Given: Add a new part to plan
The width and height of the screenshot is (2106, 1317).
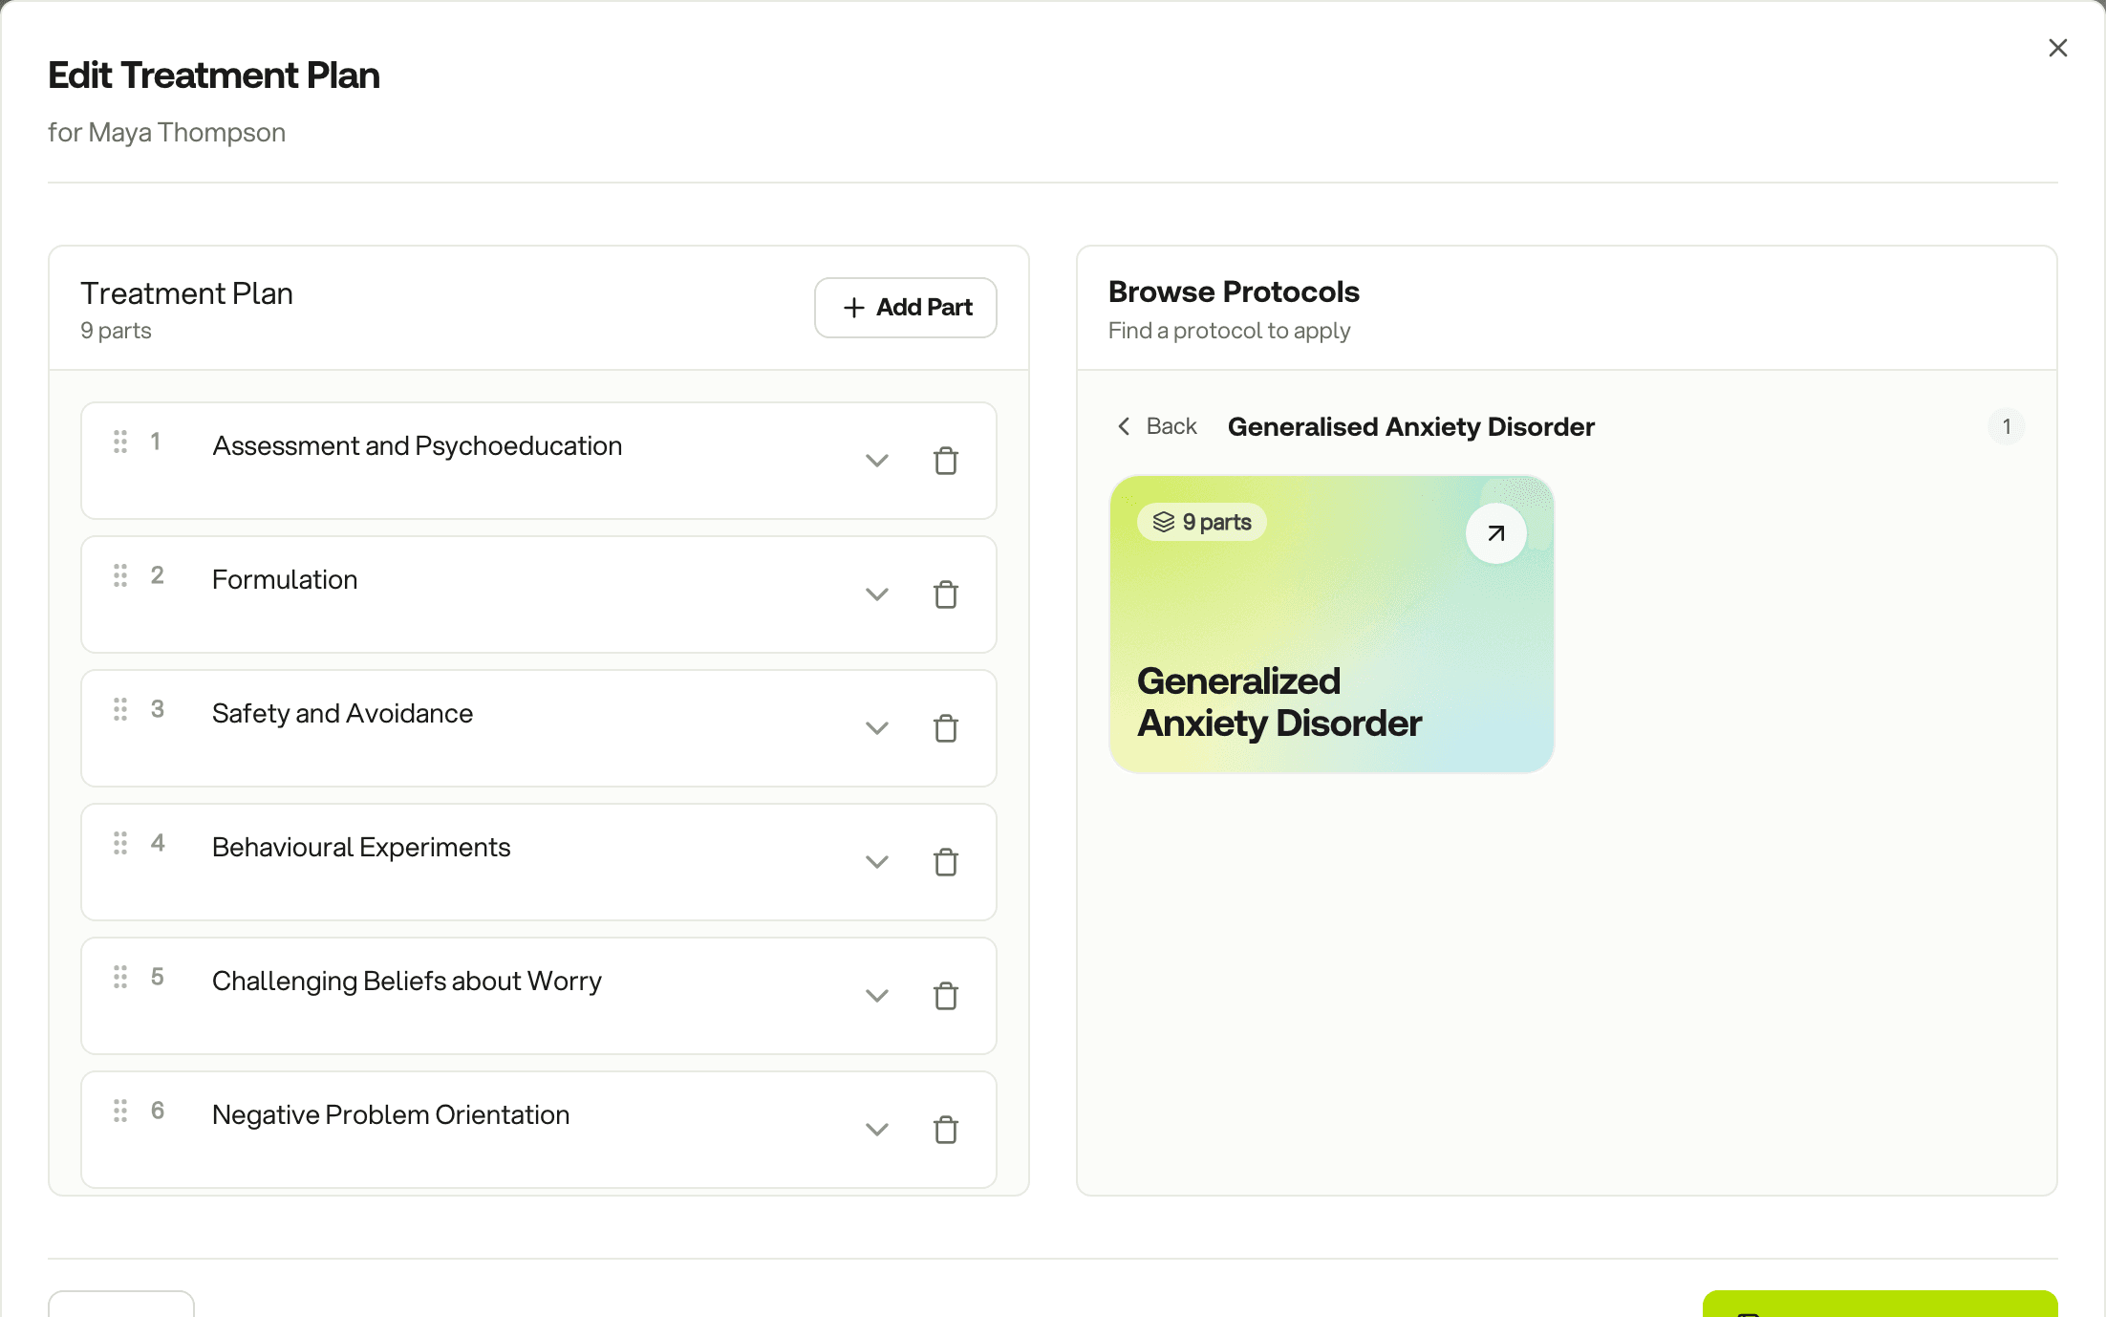Looking at the screenshot, I should pos(906,308).
